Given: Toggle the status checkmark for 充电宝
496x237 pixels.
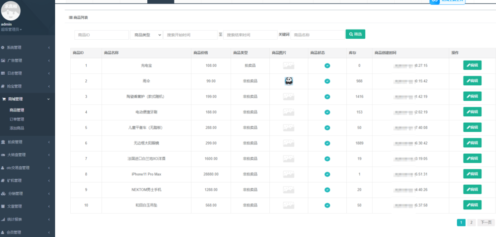Looking at the screenshot, I should click(327, 65).
